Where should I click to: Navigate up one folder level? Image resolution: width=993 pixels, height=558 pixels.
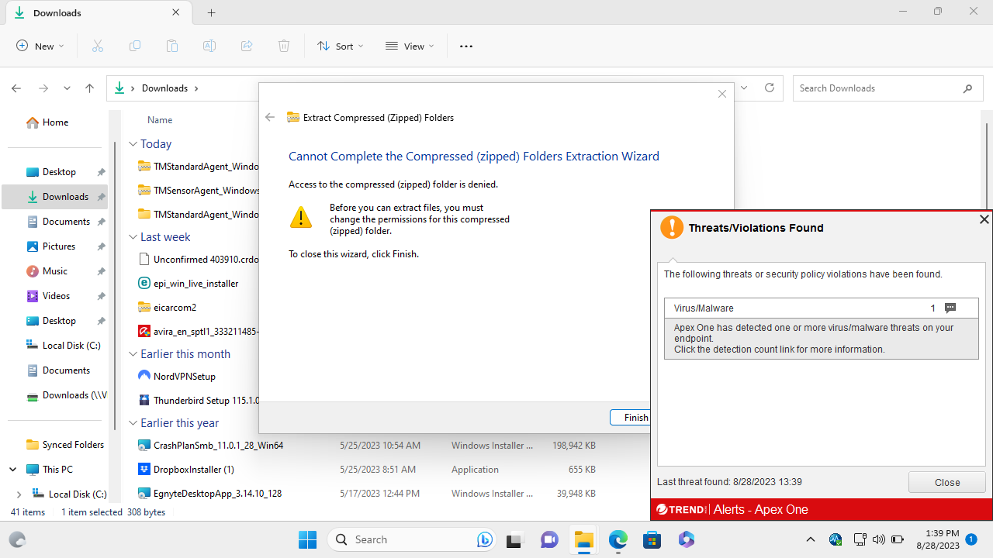pos(90,88)
